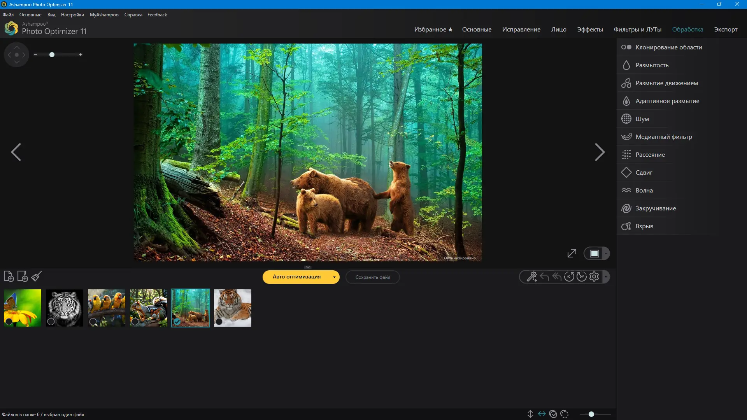The width and height of the screenshot is (747, 420).
Task: Click the Сохранить файл button
Action: coord(372,277)
